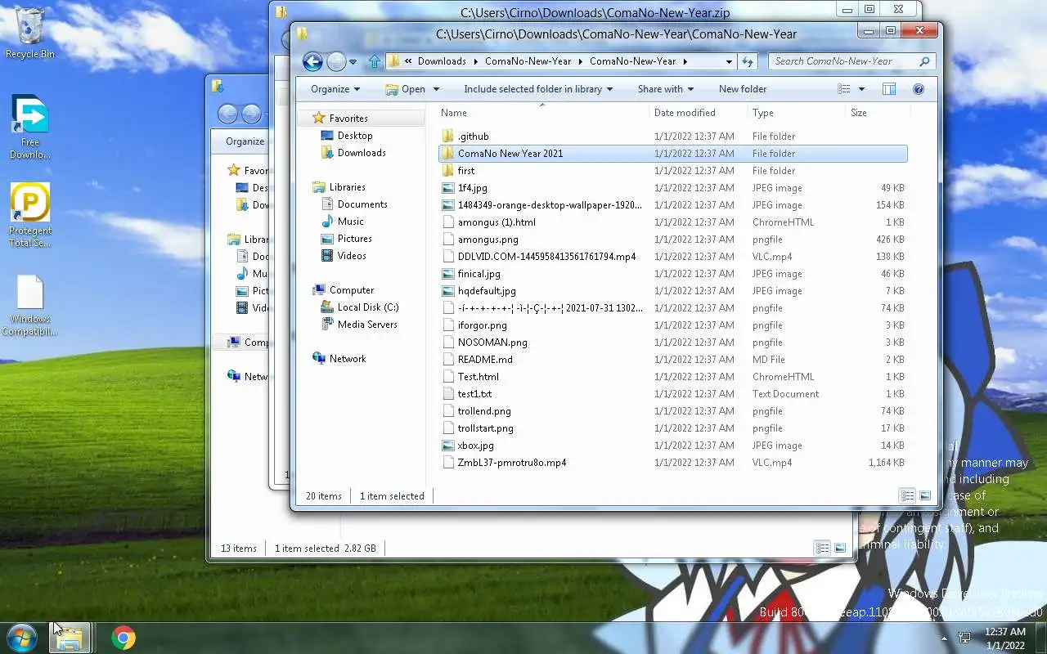The height and width of the screenshot is (654, 1047).
Task: Select the amongus (1).html file icon
Action: (447, 222)
